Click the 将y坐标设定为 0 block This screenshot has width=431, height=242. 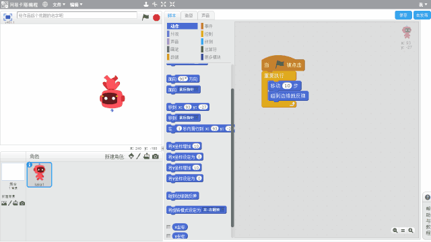coord(185,179)
